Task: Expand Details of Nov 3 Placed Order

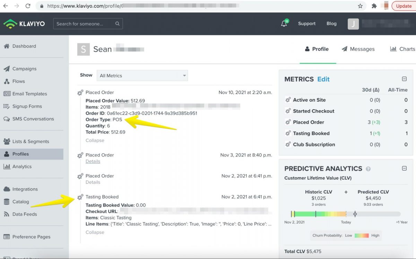Action: click(x=93, y=161)
